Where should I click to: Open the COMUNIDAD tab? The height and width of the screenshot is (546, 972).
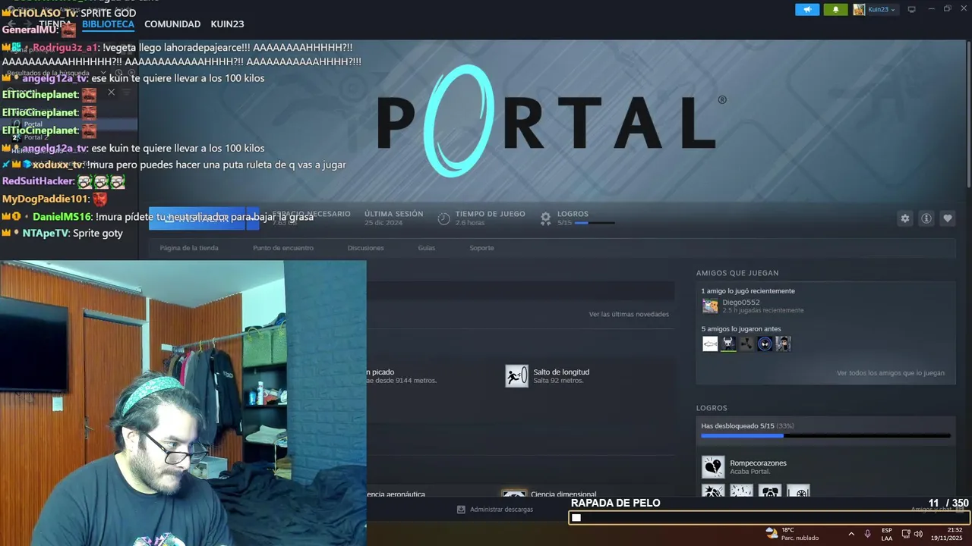point(172,24)
